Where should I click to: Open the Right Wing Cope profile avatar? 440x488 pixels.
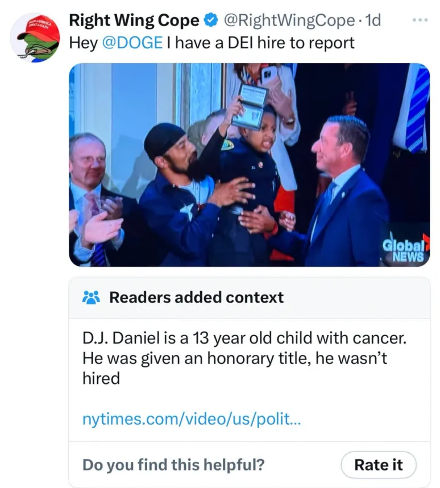click(35, 38)
